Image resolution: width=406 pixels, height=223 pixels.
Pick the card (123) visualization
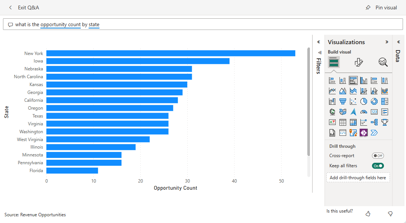[x=374, y=111]
